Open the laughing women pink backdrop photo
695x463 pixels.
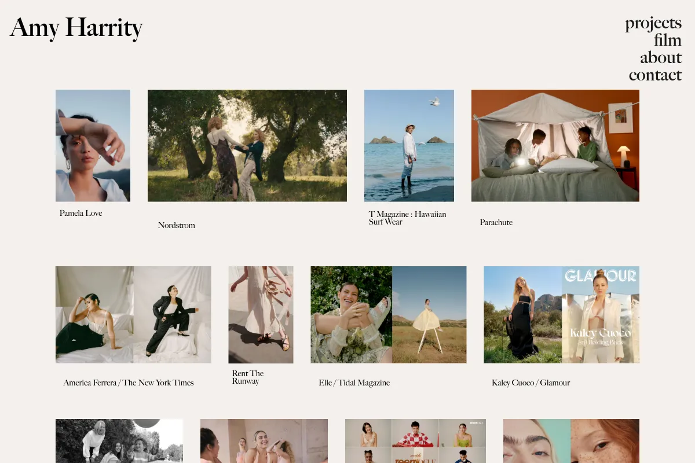264,441
